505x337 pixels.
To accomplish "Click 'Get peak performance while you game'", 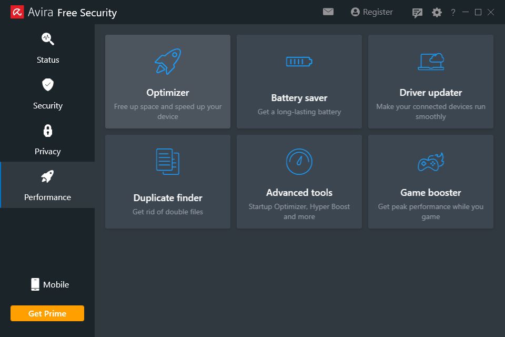I will pos(431,212).
